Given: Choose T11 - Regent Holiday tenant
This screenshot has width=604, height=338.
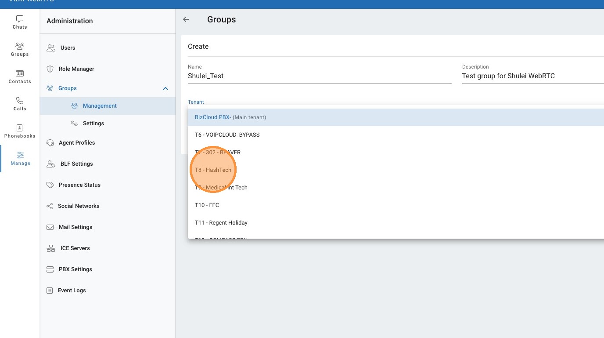Looking at the screenshot, I should point(221,223).
